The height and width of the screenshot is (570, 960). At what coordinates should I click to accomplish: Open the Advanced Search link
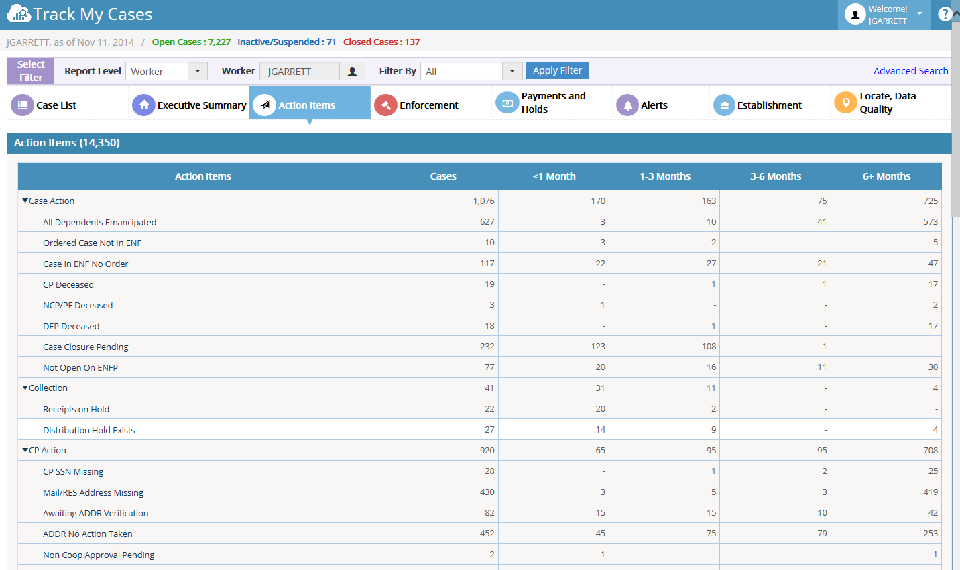[910, 71]
